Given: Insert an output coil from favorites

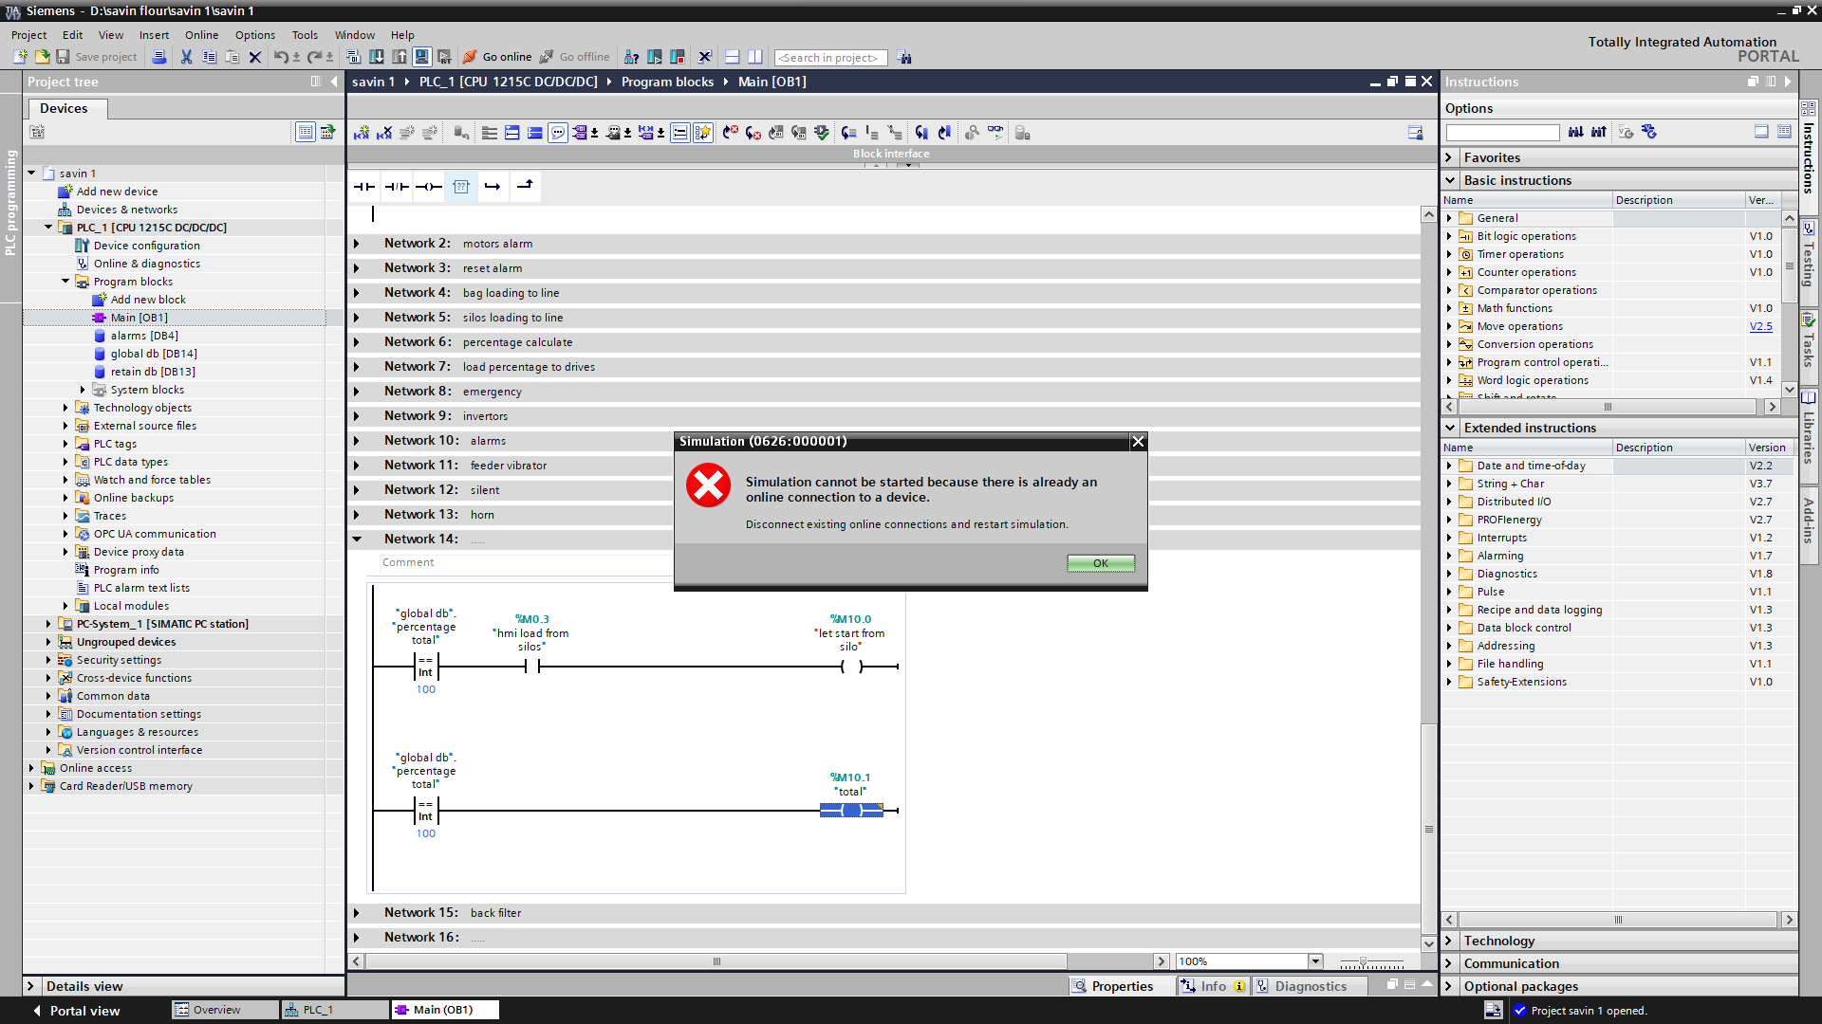Looking at the screenshot, I should click(x=429, y=187).
